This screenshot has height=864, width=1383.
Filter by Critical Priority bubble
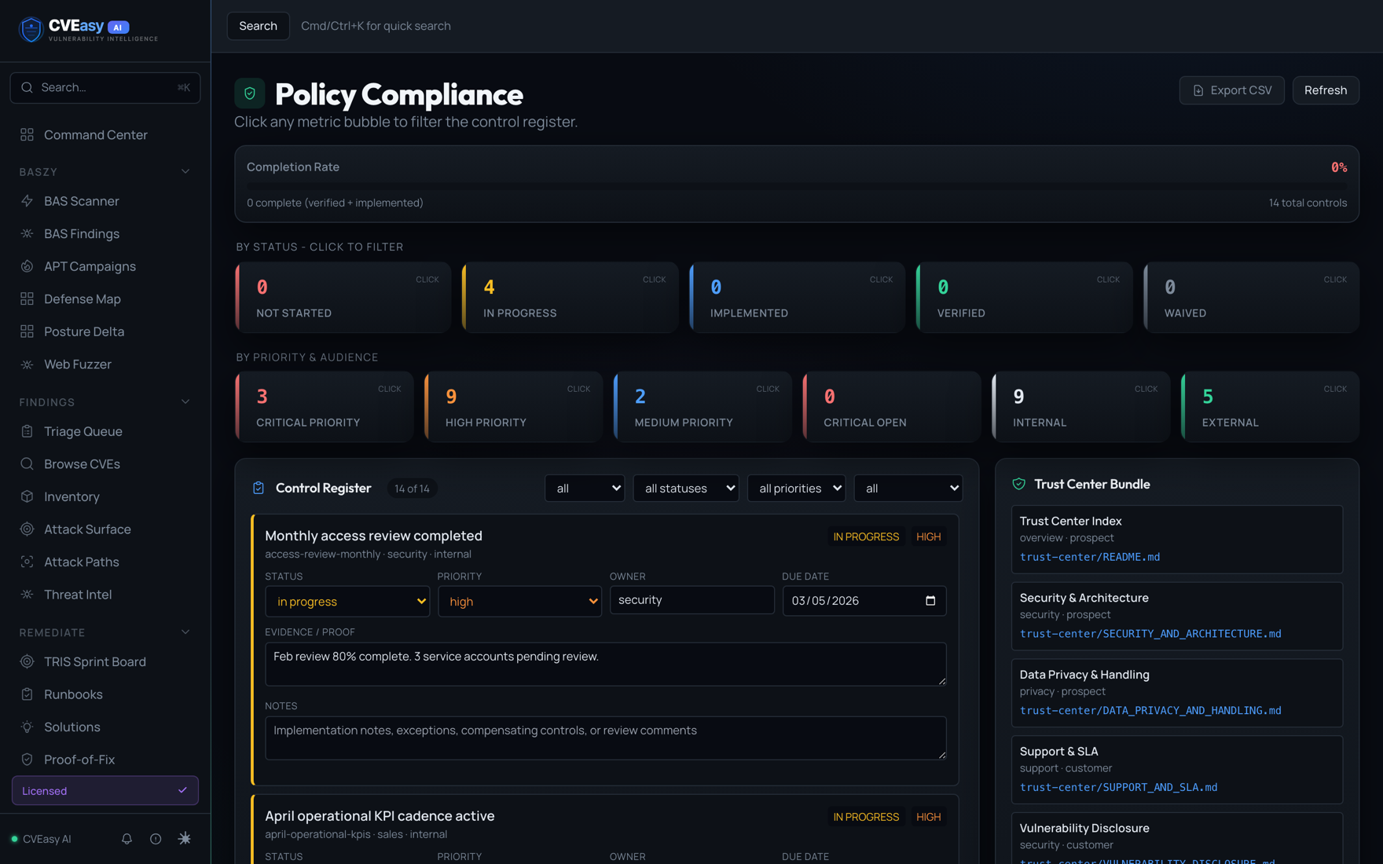(x=324, y=407)
